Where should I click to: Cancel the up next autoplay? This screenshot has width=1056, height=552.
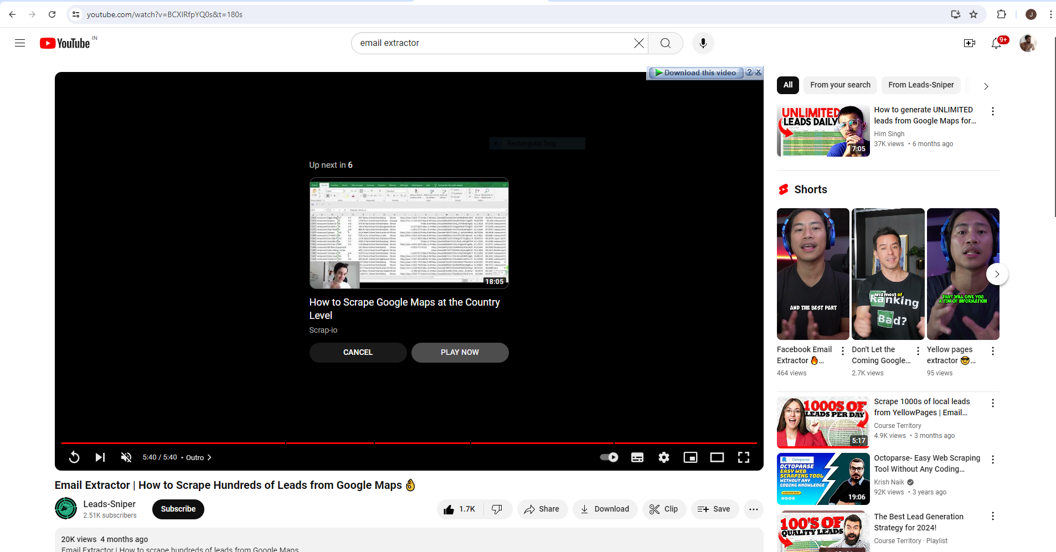(x=358, y=353)
